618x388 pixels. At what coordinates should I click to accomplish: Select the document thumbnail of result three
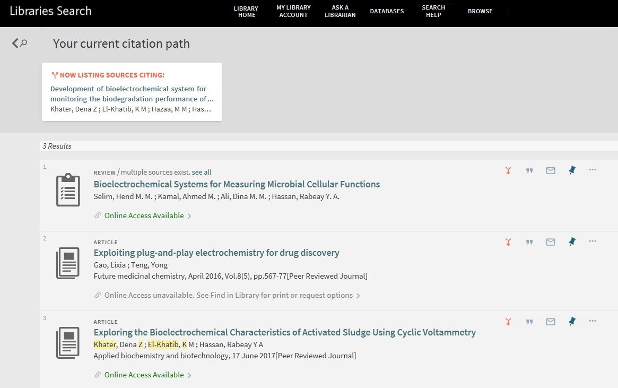click(x=68, y=342)
